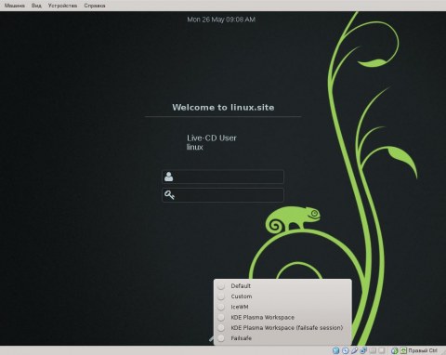
Task: Click the mouse integration indicator icon
Action: coord(395,350)
